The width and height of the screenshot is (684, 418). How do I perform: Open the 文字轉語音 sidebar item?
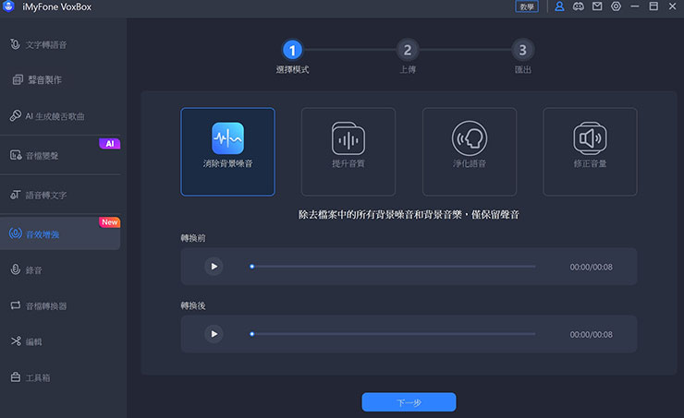point(60,45)
